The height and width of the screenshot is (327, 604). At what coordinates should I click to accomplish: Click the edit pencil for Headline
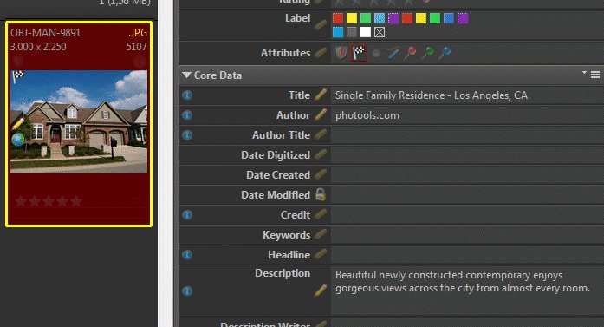(321, 254)
